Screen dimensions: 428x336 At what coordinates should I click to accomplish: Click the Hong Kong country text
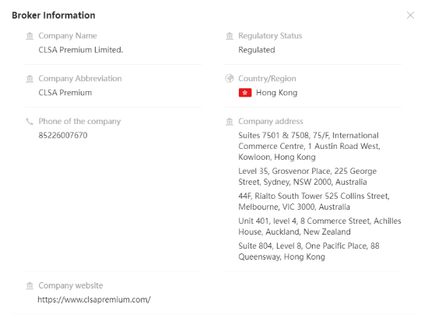coord(276,93)
